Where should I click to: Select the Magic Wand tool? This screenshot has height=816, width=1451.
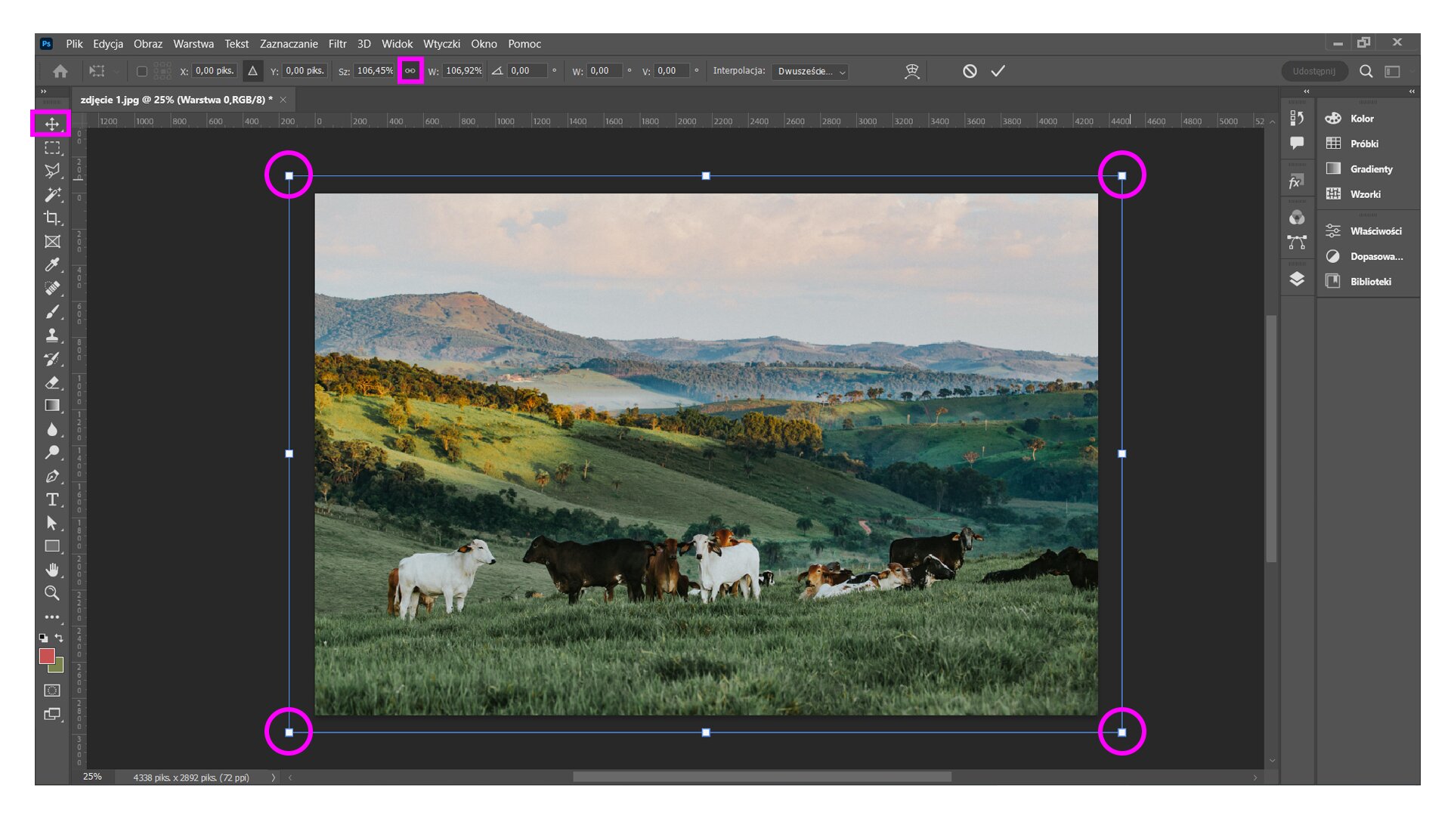(x=51, y=195)
